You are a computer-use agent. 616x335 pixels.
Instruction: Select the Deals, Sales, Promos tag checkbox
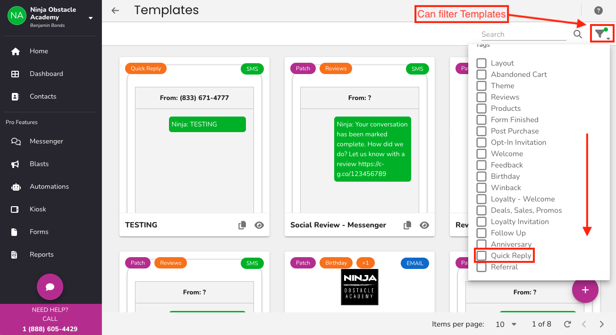point(481,210)
